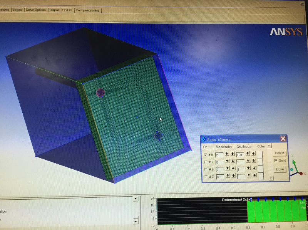The width and height of the screenshot is (308, 230).
Task: Open the Post-processing tab
Action: coord(87,10)
